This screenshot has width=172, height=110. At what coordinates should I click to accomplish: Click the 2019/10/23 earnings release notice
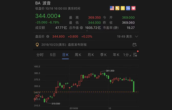(64, 45)
